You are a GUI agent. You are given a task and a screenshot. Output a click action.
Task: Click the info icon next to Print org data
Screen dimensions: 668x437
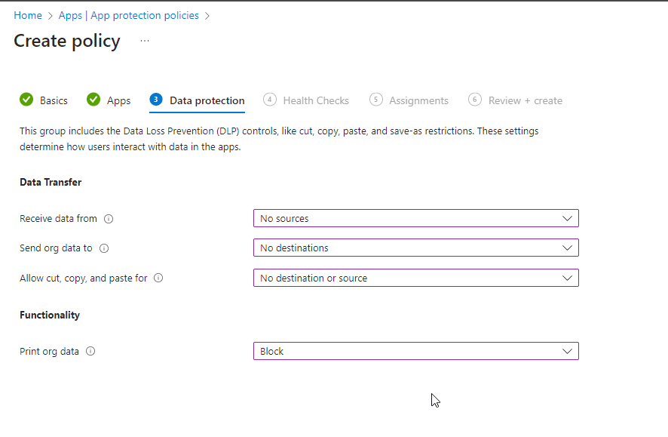[90, 351]
